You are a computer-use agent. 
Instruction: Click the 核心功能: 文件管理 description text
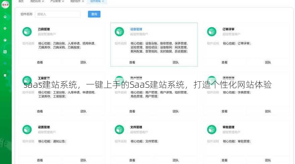point(145,141)
